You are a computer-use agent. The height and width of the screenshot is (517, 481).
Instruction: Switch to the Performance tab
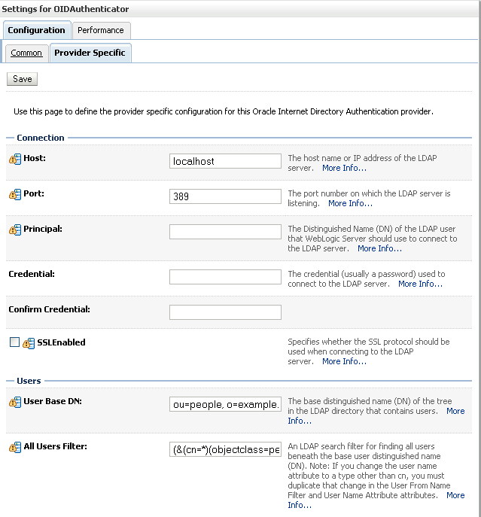101,30
